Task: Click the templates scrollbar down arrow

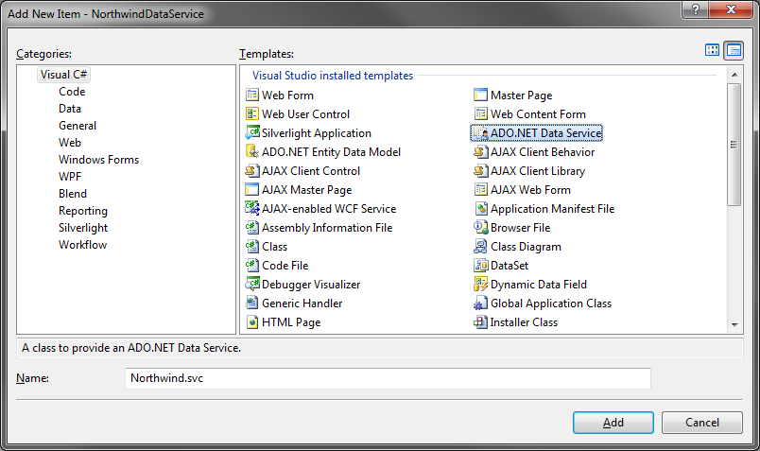Action: [734, 325]
